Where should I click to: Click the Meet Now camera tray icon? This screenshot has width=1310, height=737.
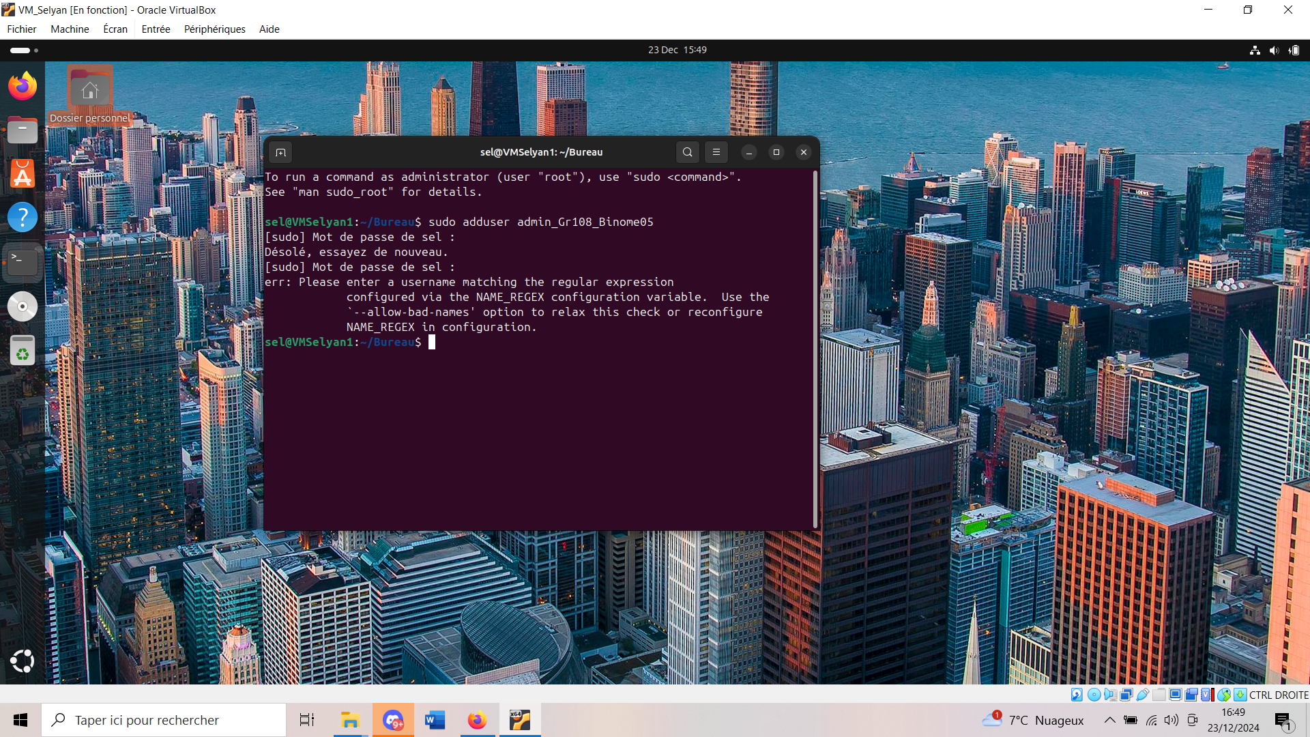pos(1193,720)
